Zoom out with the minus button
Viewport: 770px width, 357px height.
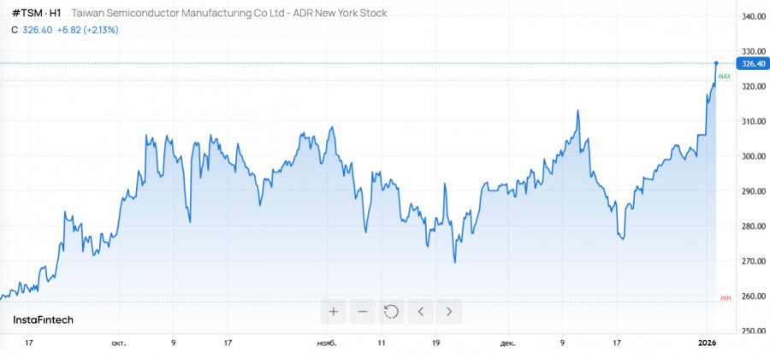[x=362, y=312]
